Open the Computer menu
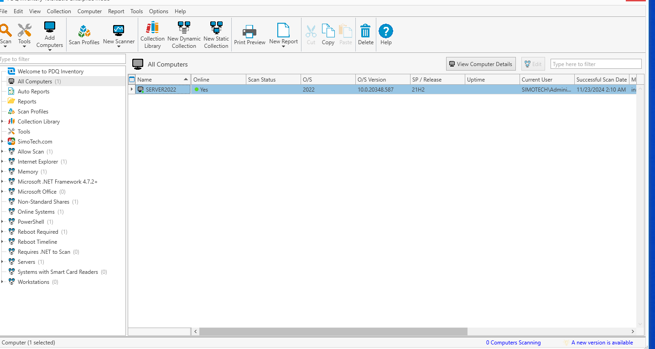This screenshot has width=655, height=349. coord(89,11)
